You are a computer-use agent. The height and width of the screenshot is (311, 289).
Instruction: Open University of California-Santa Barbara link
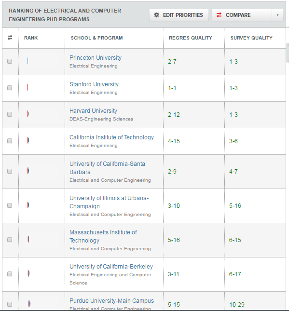107,168
